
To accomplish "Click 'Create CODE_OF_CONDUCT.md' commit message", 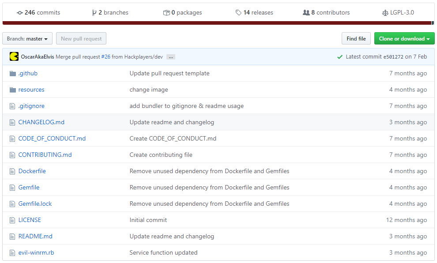I will pos(173,138).
